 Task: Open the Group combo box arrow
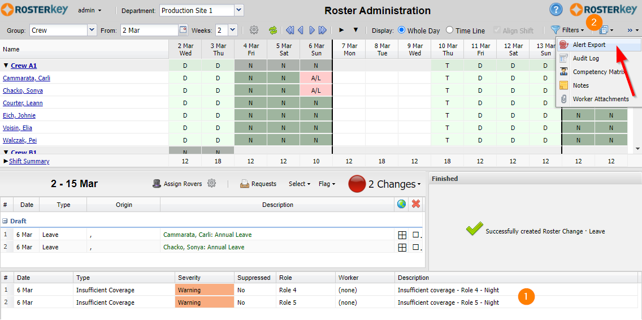[x=92, y=30]
